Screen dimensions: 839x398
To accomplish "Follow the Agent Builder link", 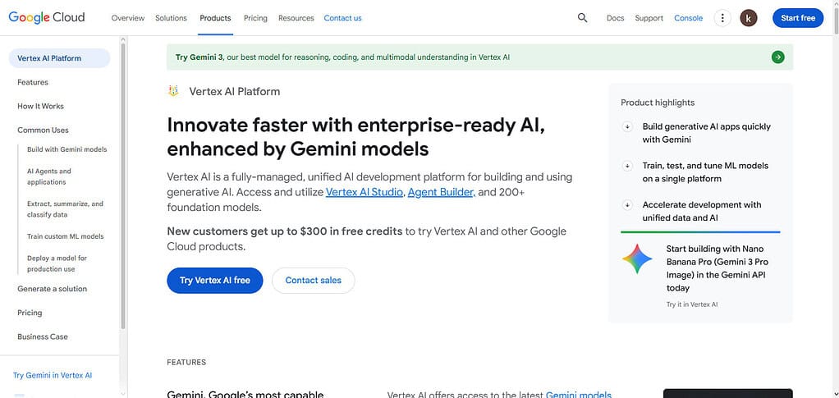I will tap(442, 191).
